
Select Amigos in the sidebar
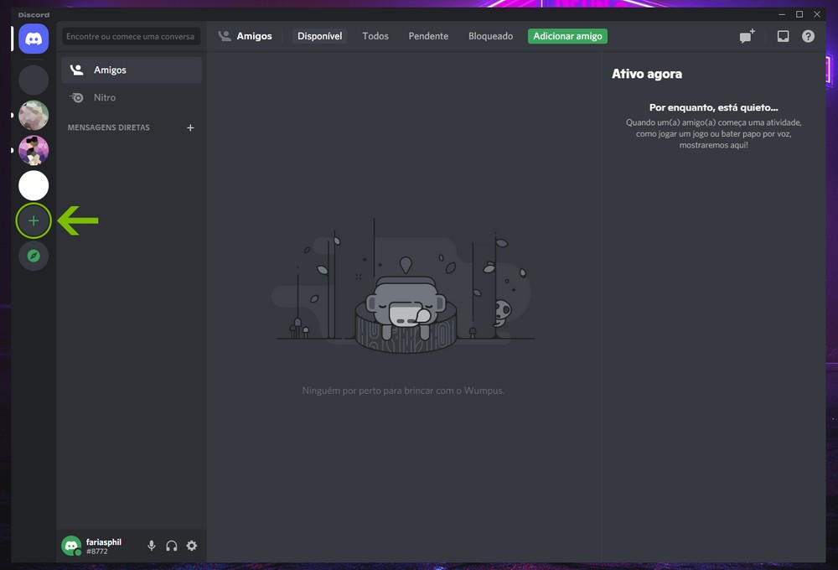[110, 70]
